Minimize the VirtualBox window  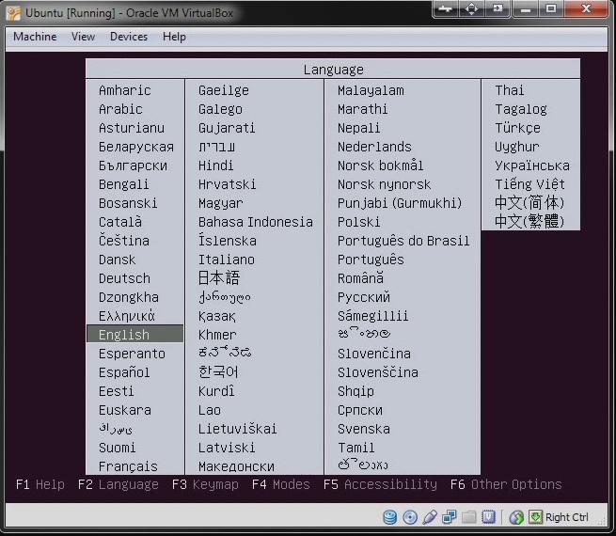(x=526, y=9)
